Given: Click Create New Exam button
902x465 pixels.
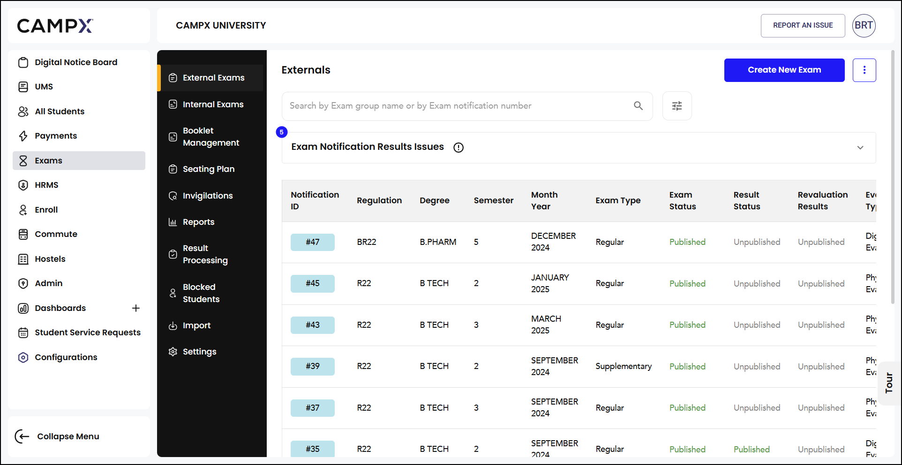Looking at the screenshot, I should click(784, 70).
